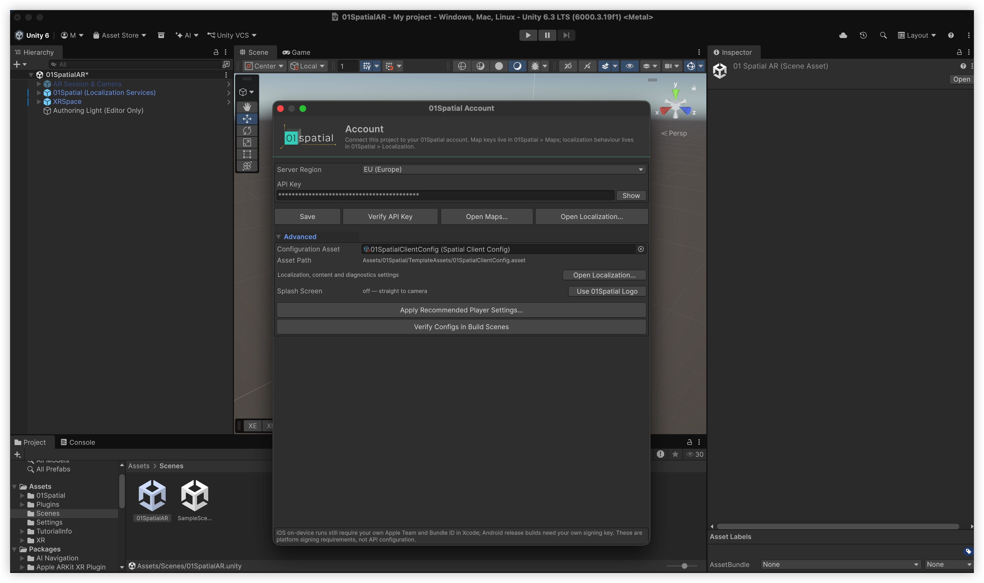This screenshot has width=984, height=583.
Task: Show the hidden API key
Action: coord(631,195)
